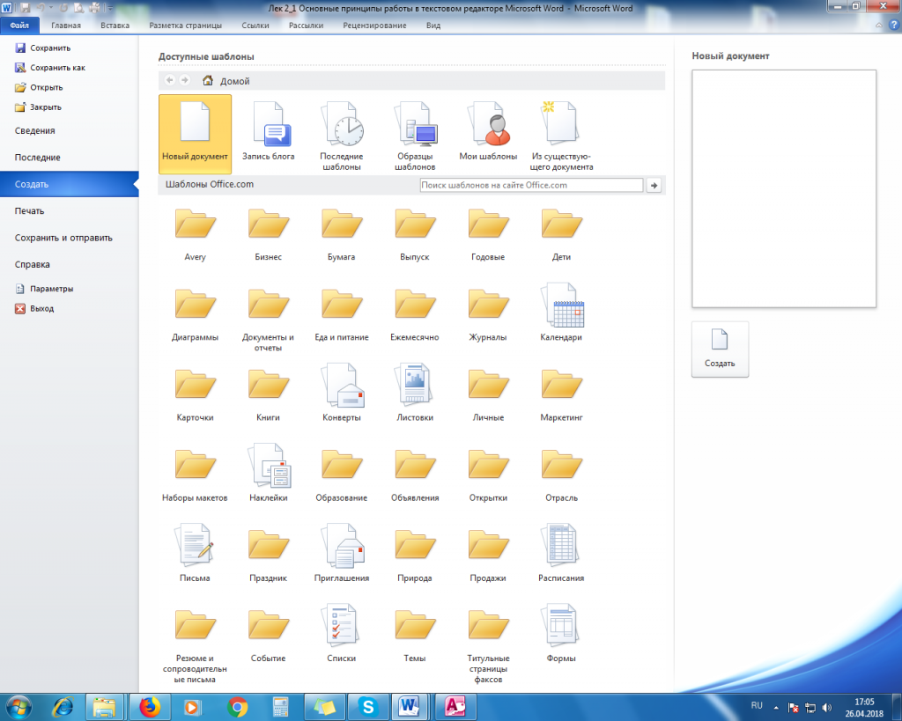Click Выход to exit Word
Image resolution: width=902 pixels, height=721 pixels.
tap(34, 308)
